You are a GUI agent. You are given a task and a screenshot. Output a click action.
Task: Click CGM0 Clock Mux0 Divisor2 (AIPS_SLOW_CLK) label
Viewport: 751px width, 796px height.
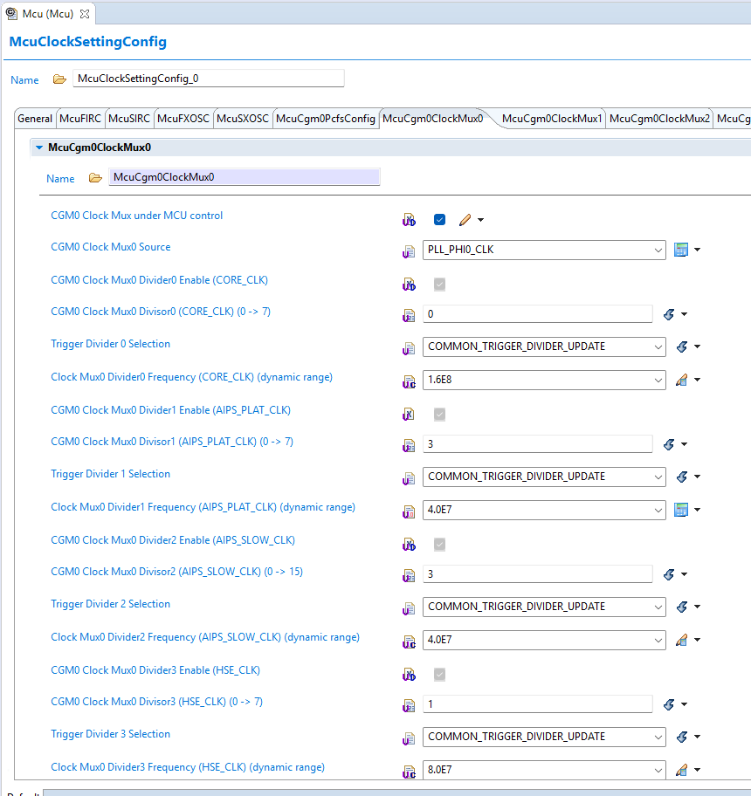point(176,572)
